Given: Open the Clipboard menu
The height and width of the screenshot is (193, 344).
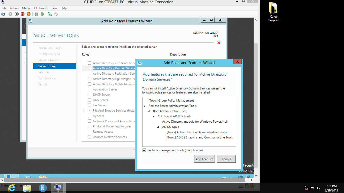Looking at the screenshot, I should [40, 8].
